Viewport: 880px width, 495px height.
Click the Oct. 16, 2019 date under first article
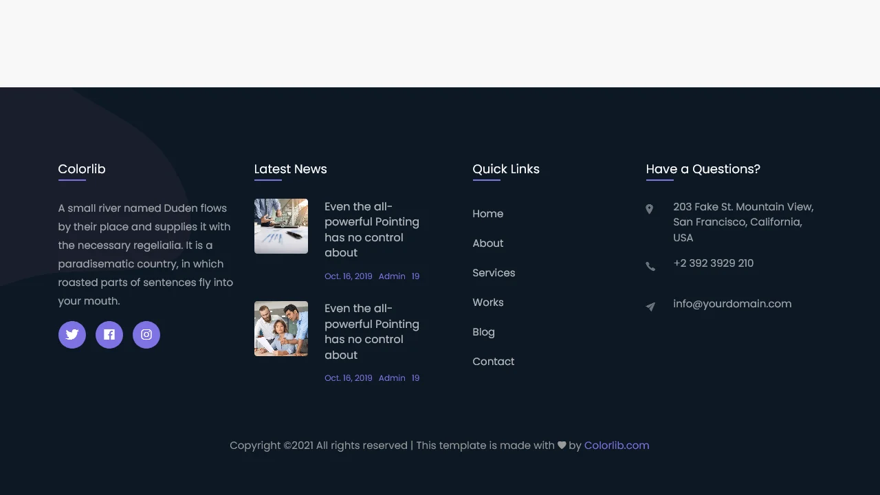(x=348, y=276)
